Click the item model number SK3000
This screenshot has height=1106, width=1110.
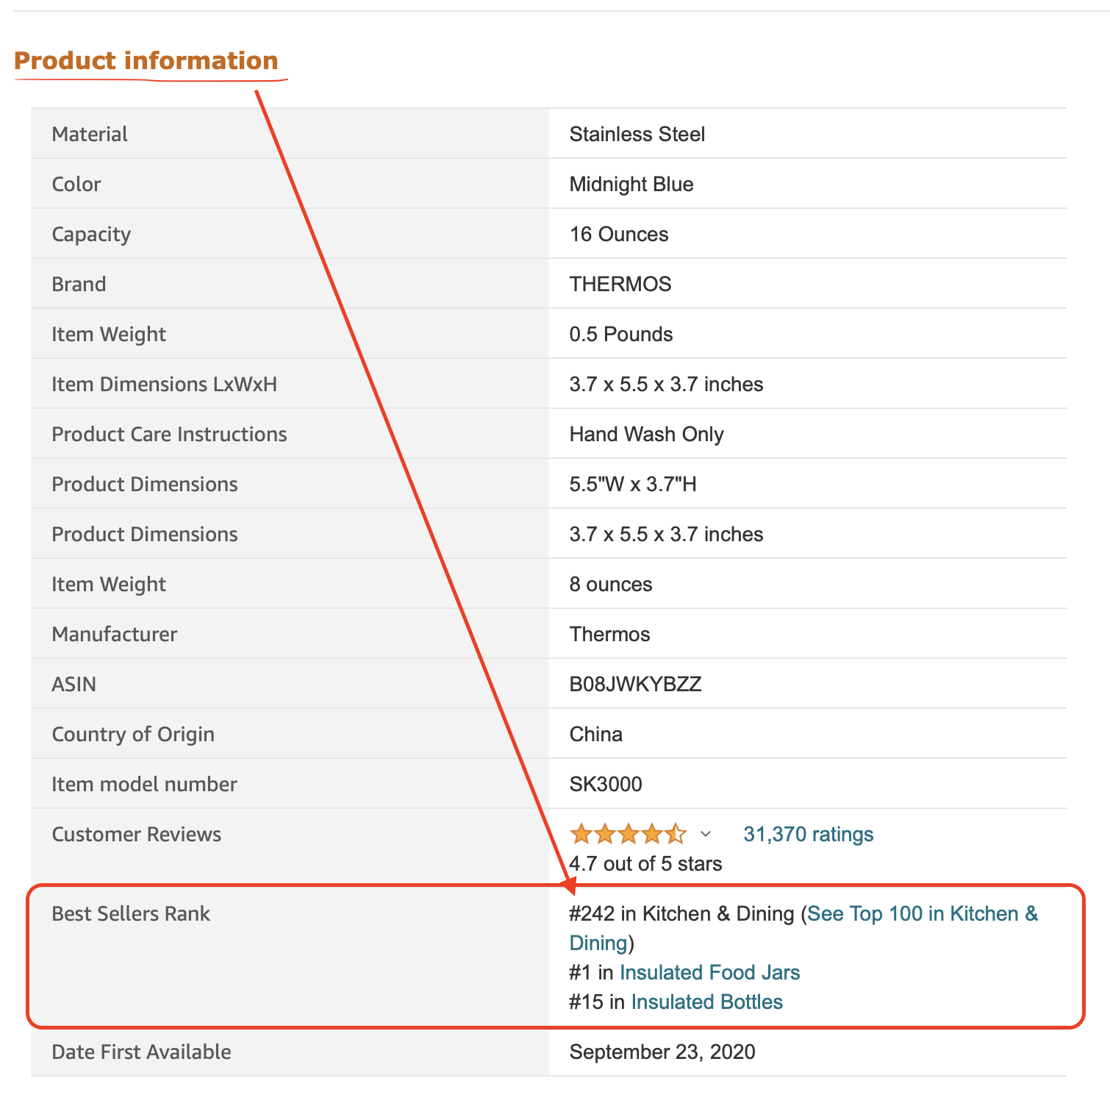click(606, 784)
